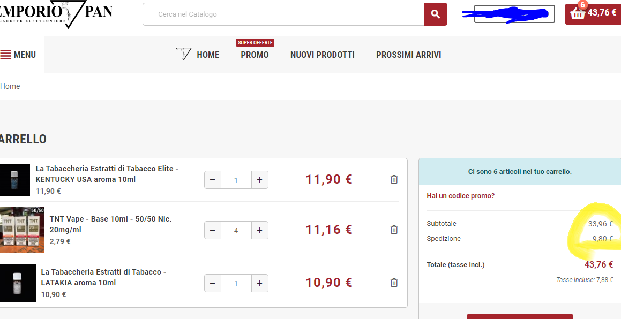Click the Spedizione value 9,80 €

click(603, 239)
